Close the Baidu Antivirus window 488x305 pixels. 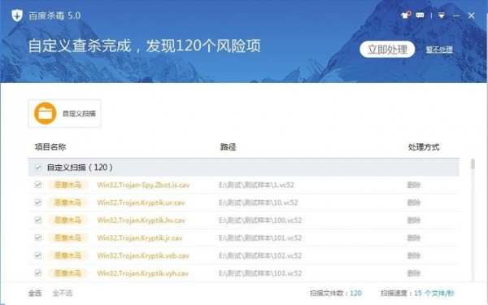pyautogui.click(x=471, y=15)
